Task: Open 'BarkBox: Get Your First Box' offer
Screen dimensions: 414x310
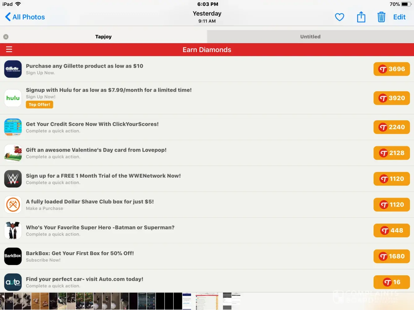Action: click(80, 253)
